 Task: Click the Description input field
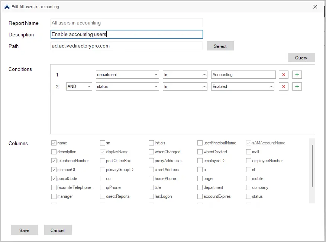click(127, 35)
